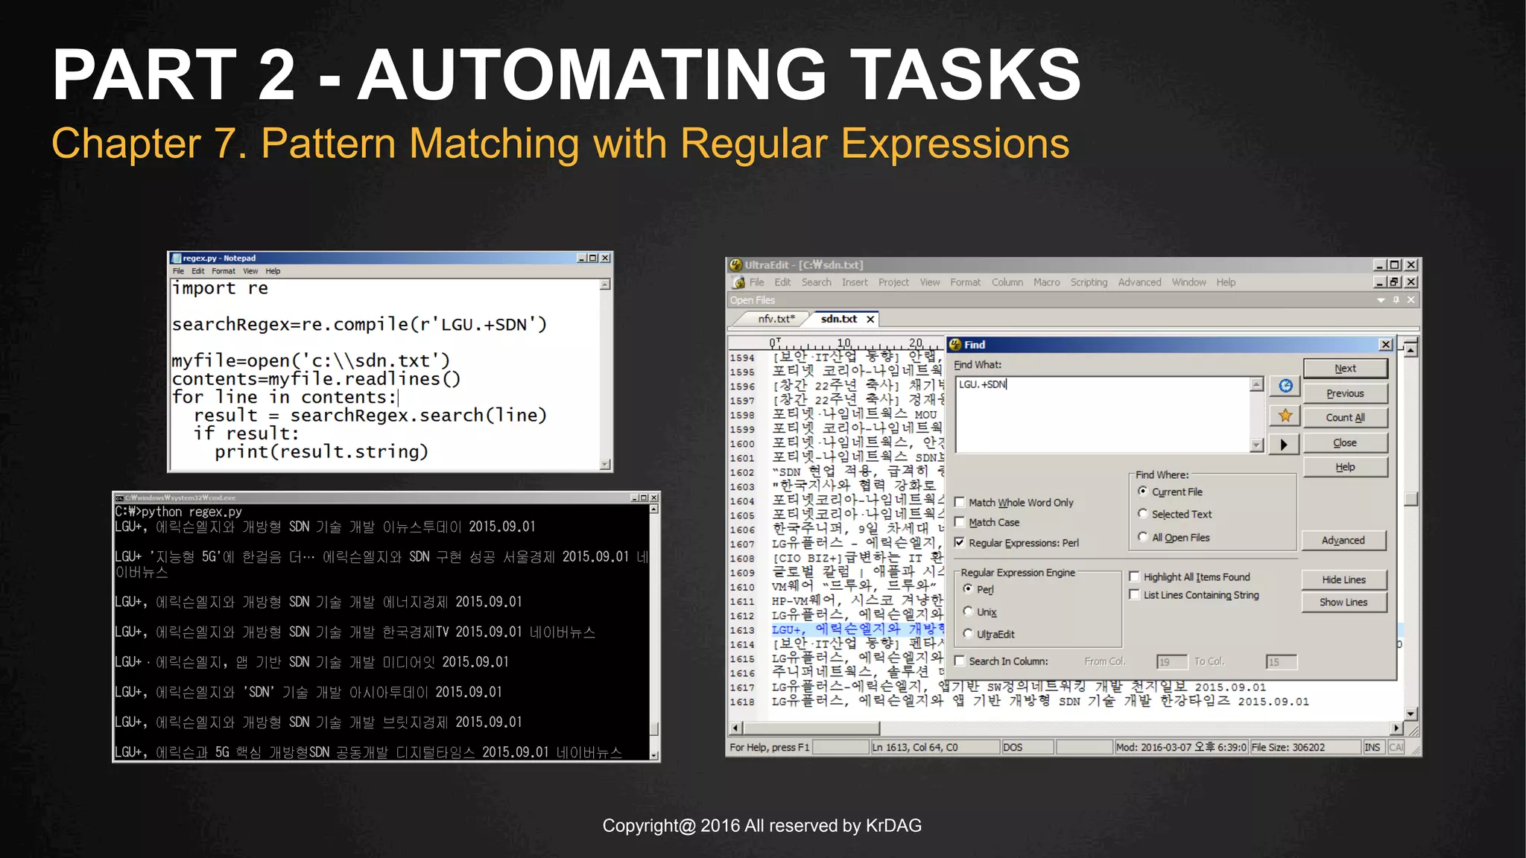Close the Find dialog using its X
This screenshot has height=858, width=1526.
pos(1385,345)
